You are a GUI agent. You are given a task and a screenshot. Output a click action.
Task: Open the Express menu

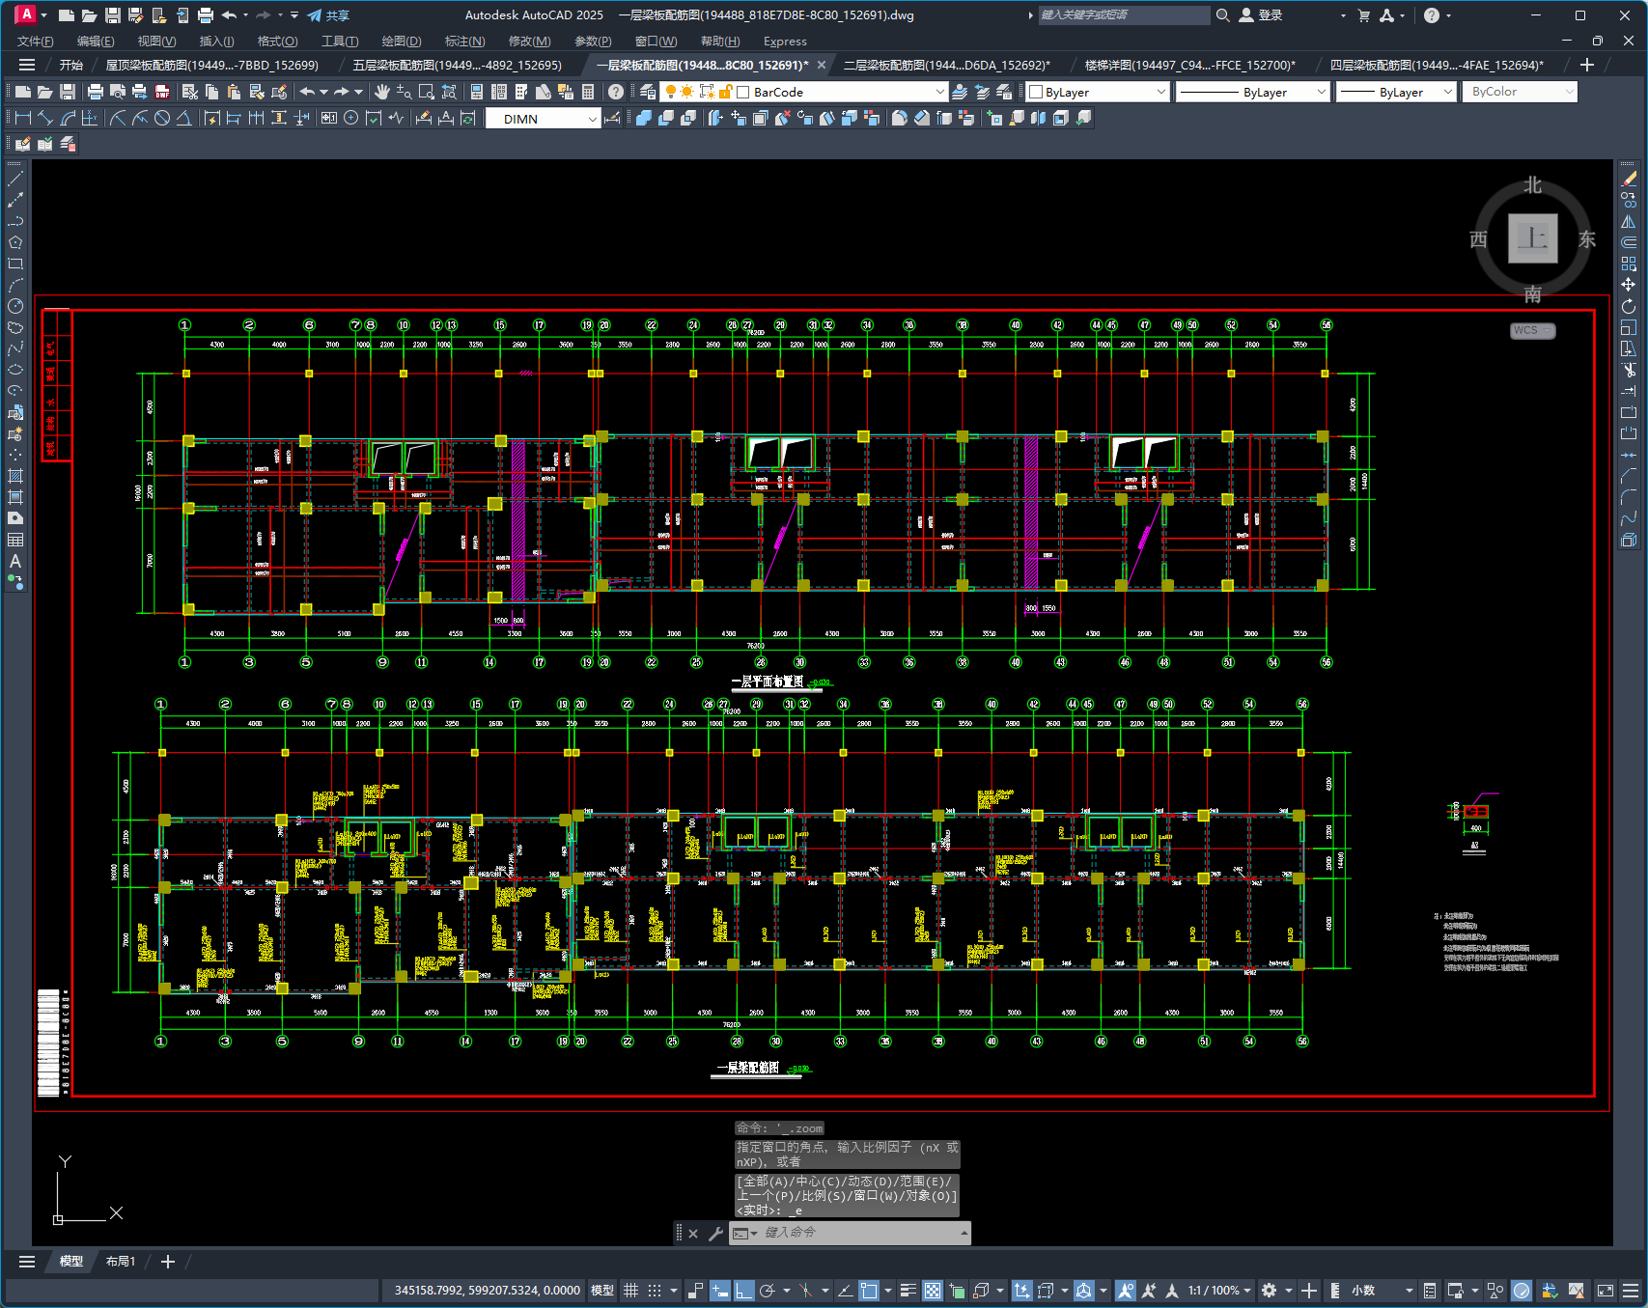(785, 41)
